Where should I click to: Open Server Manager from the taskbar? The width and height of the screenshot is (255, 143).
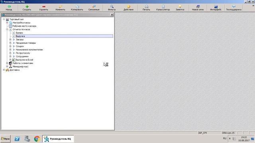click(x=27, y=139)
